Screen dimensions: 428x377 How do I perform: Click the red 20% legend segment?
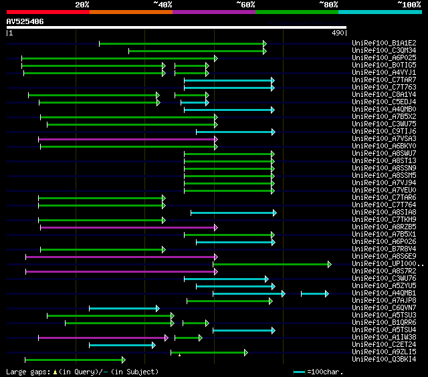pos(48,12)
